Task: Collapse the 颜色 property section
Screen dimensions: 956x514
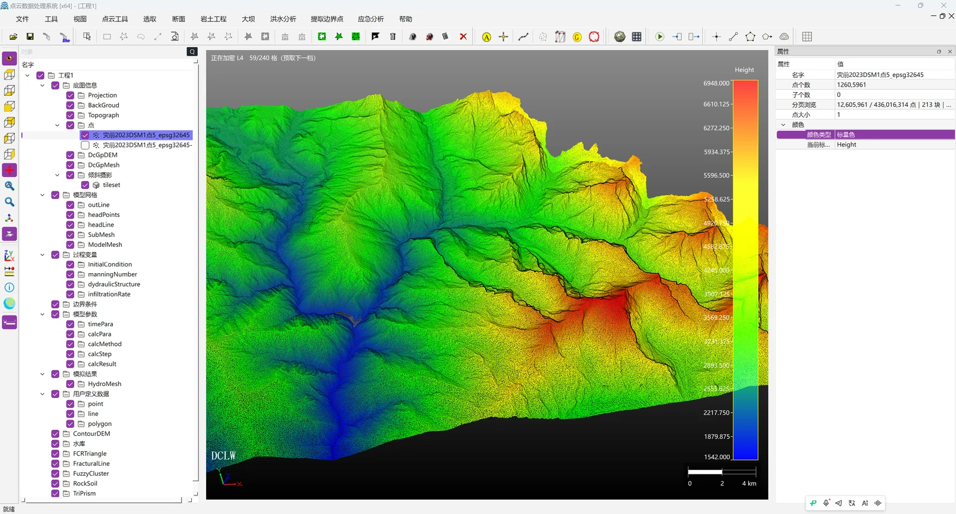Action: click(x=783, y=125)
